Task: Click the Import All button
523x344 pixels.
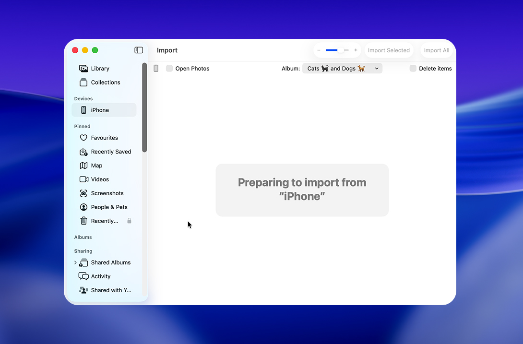Action: pos(437,50)
